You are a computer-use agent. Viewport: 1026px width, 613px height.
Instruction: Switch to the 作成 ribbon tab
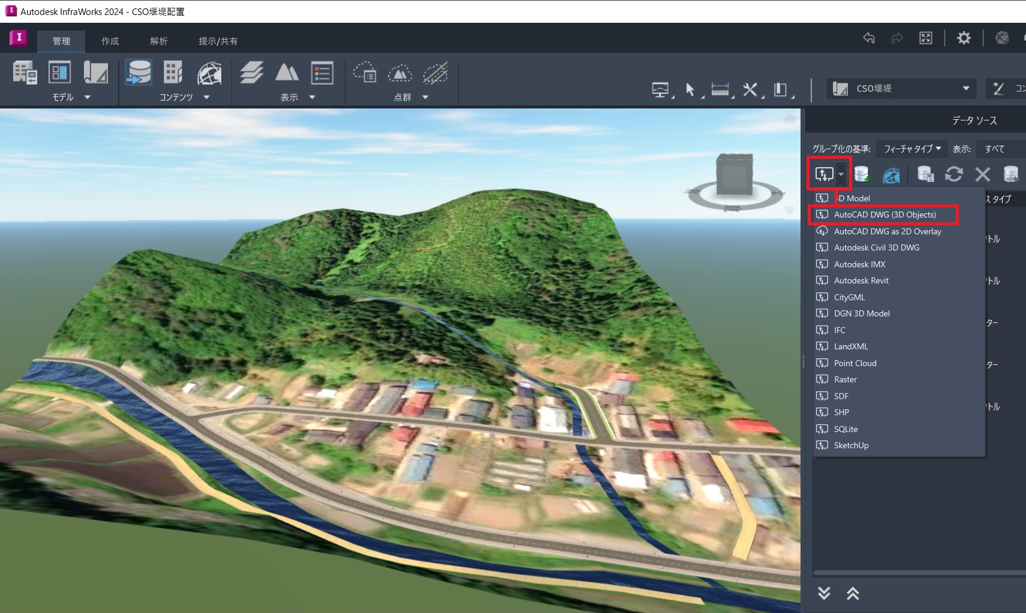point(109,41)
